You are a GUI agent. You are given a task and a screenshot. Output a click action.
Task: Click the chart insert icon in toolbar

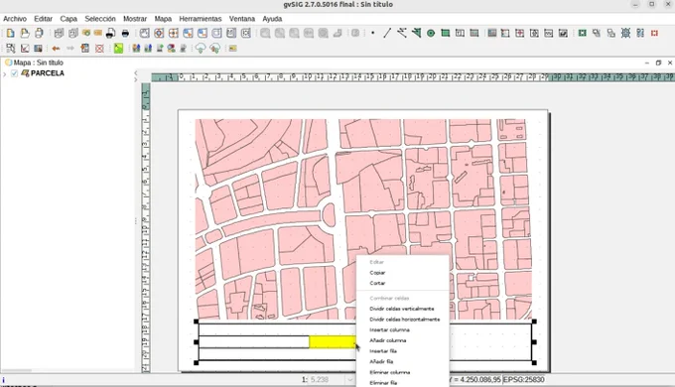563,33
